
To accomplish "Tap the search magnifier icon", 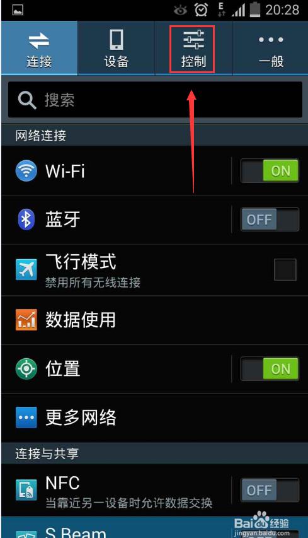I will [x=27, y=100].
